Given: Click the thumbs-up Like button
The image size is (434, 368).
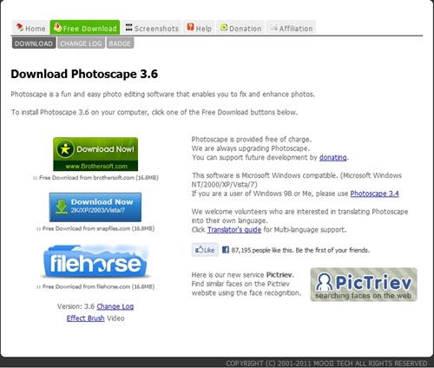Looking at the screenshot, I should [205, 250].
